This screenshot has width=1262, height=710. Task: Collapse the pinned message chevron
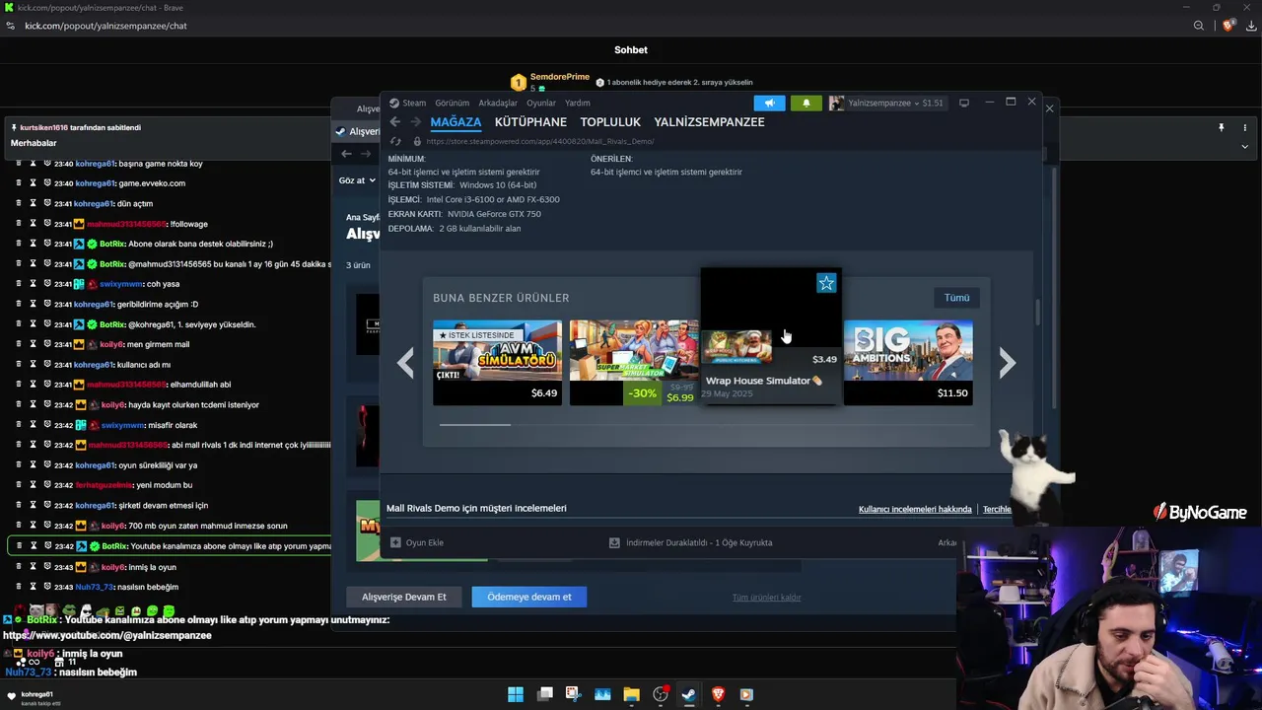coord(1244,146)
